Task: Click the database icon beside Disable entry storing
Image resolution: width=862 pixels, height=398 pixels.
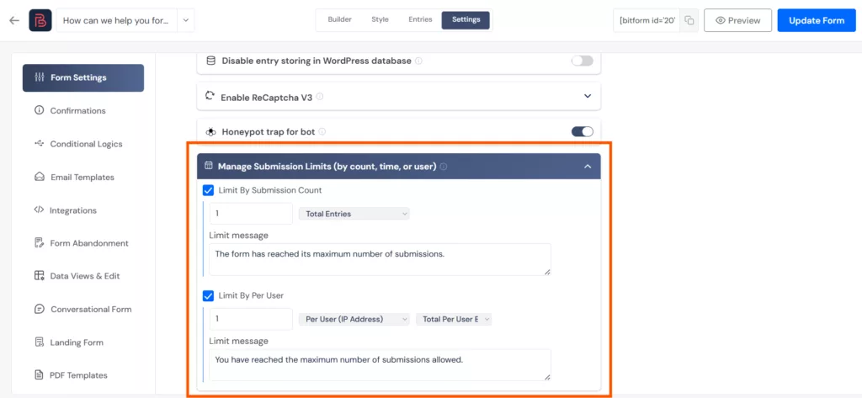Action: (x=210, y=61)
